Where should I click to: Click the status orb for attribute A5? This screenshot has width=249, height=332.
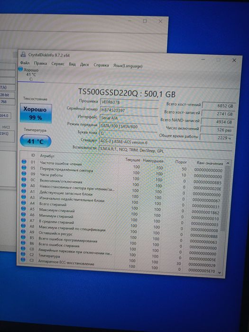pyautogui.click(x=24, y=209)
